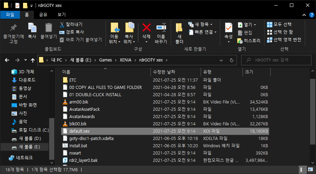The height and width of the screenshot is (174, 316).
Task: Click 경로 복사 (Copy path)
Action: click(x=72, y=32)
